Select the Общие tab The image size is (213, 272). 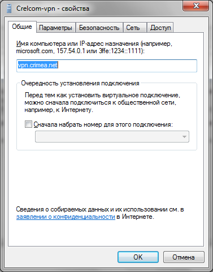coord(22,27)
